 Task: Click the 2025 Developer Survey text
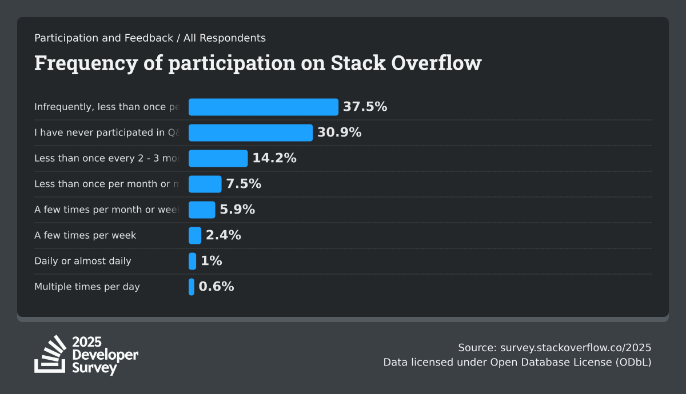[x=105, y=355]
